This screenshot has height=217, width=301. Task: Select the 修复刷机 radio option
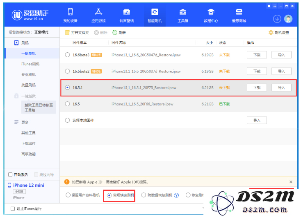pos(188,195)
